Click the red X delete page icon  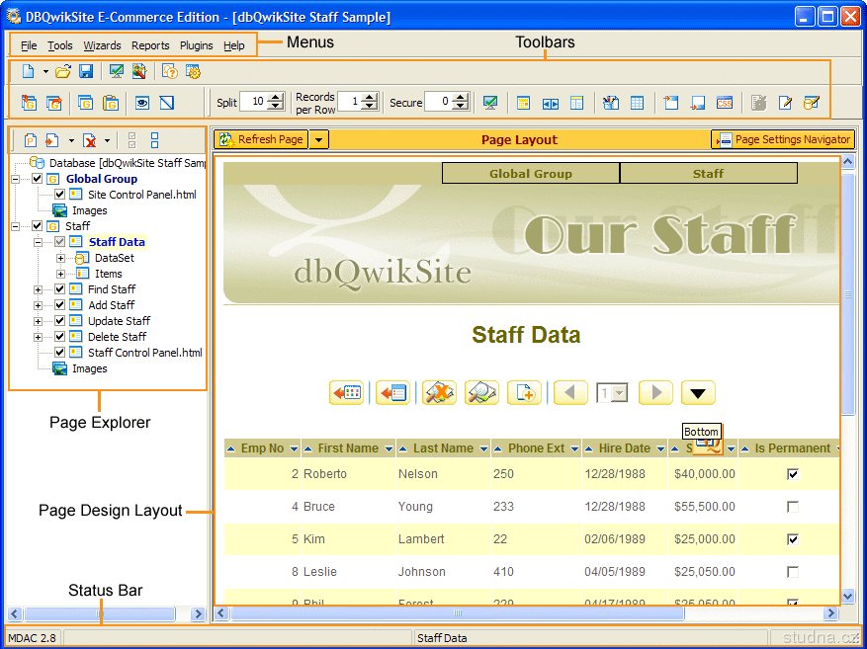(x=90, y=140)
